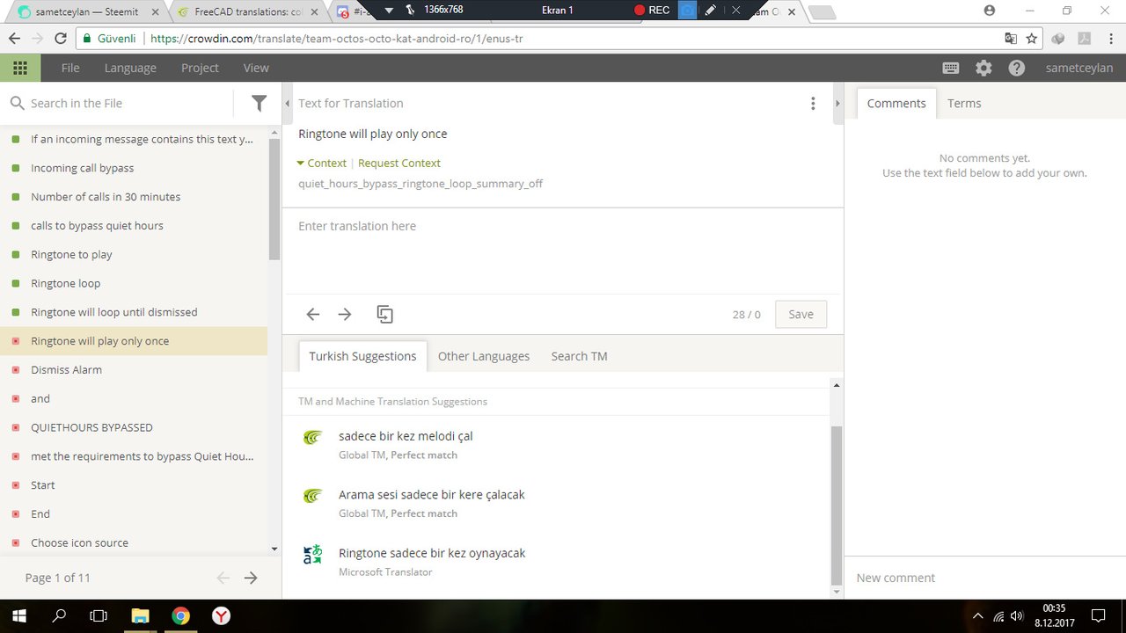Click the suggestions panel scrollbar
Screen dimensions: 1126x633
coord(837,504)
